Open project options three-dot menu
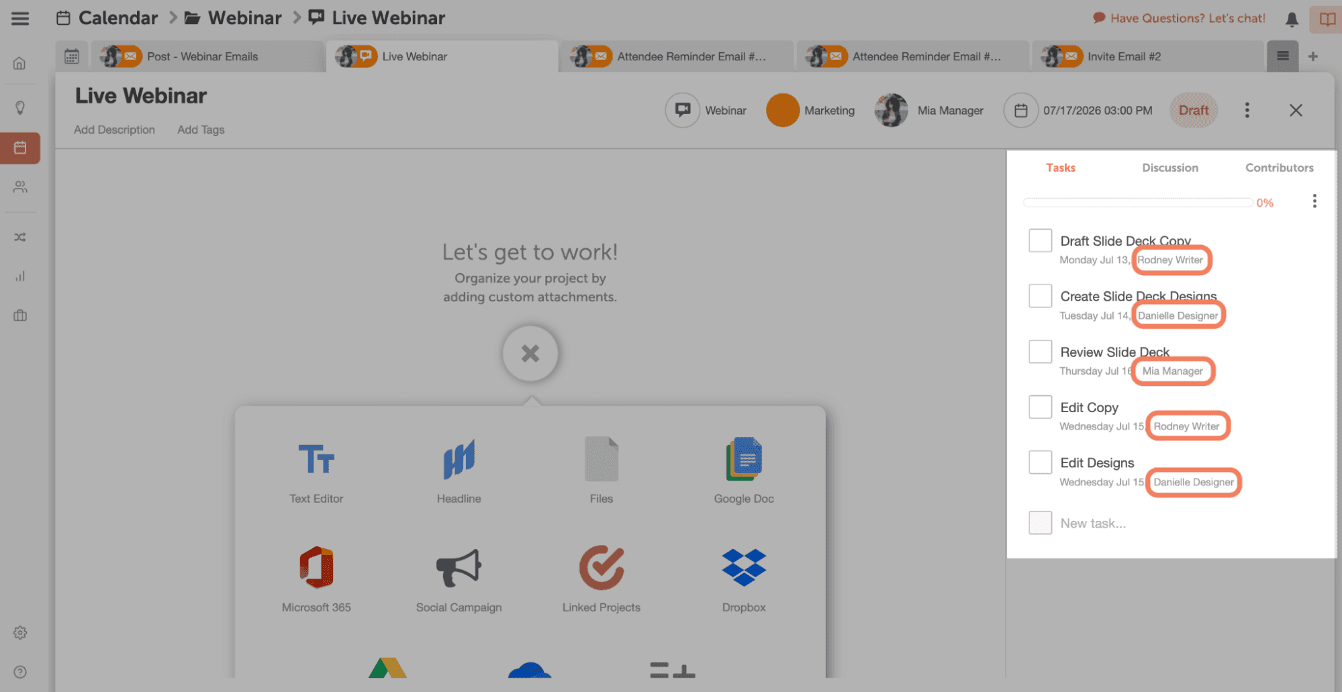Image resolution: width=1342 pixels, height=692 pixels. point(1247,110)
